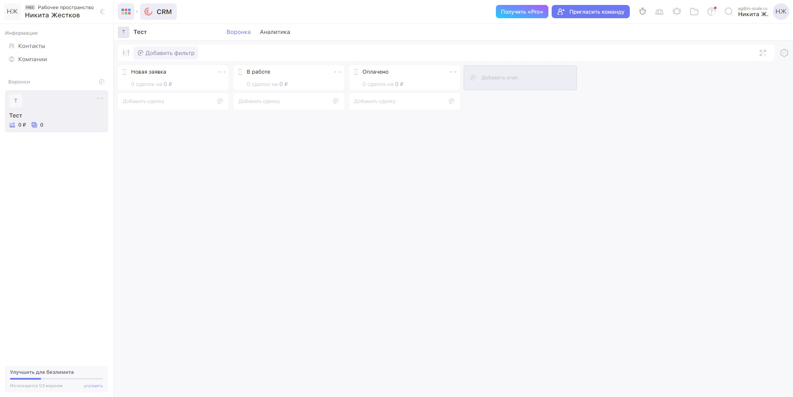Open the НЖ workspace avatar on left
This screenshot has width=793, height=397.
(12, 12)
